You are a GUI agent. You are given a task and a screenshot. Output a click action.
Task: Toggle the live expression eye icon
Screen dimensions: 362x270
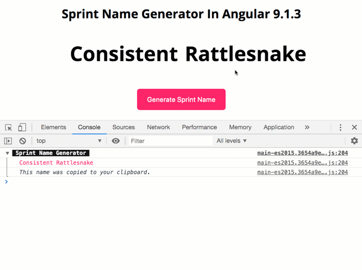tap(116, 141)
